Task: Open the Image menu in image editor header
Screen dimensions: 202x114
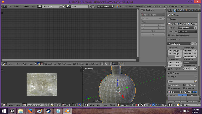Action: pyautogui.click(x=18, y=105)
